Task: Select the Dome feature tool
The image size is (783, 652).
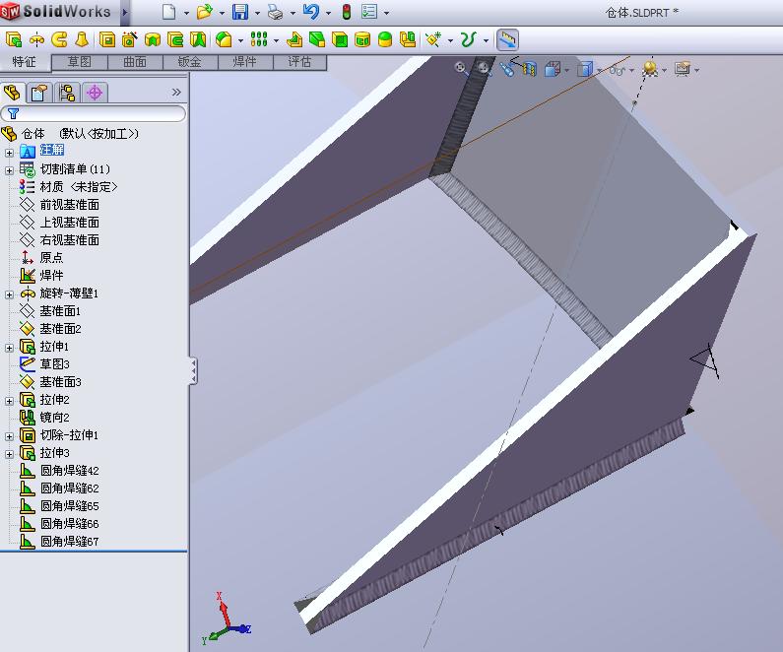Action: click(x=385, y=39)
